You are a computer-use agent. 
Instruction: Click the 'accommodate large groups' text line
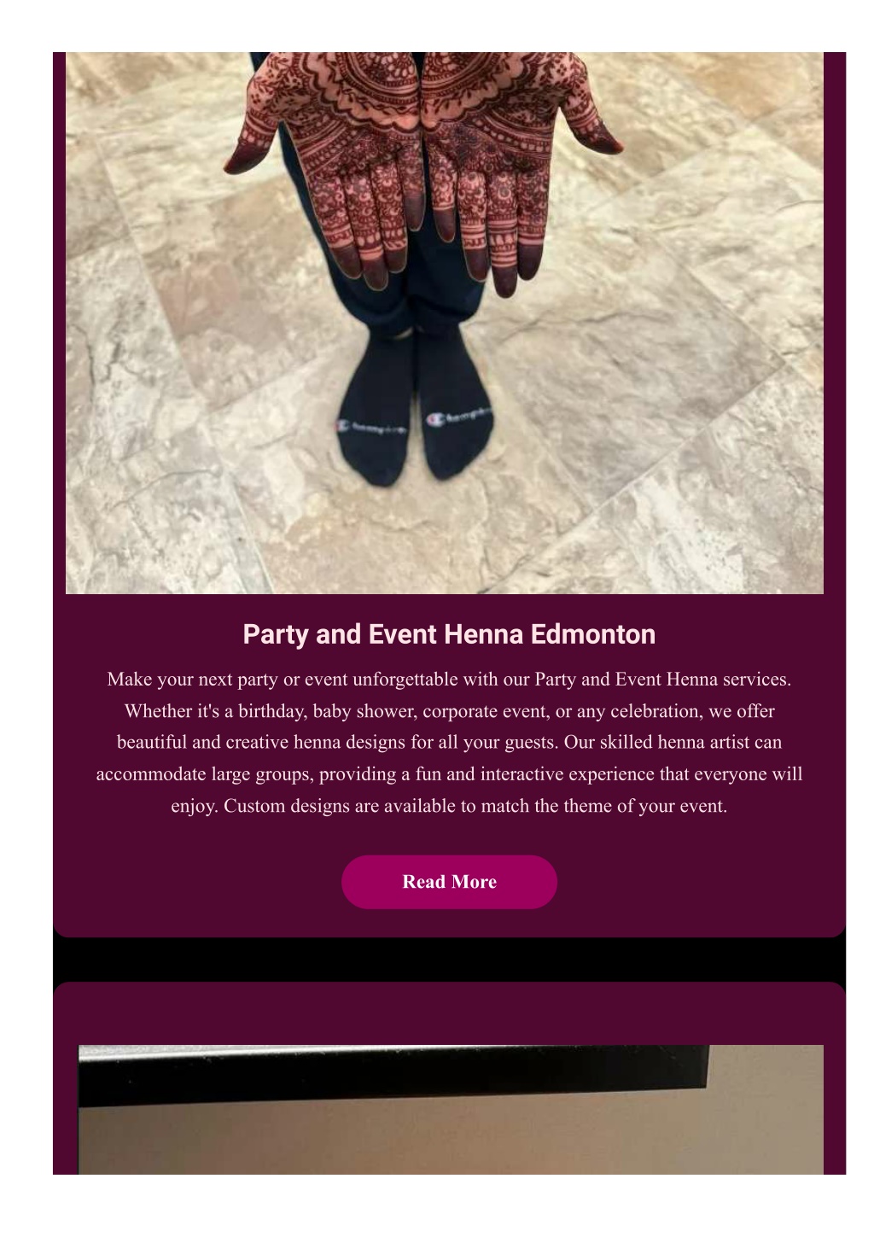click(x=449, y=774)
